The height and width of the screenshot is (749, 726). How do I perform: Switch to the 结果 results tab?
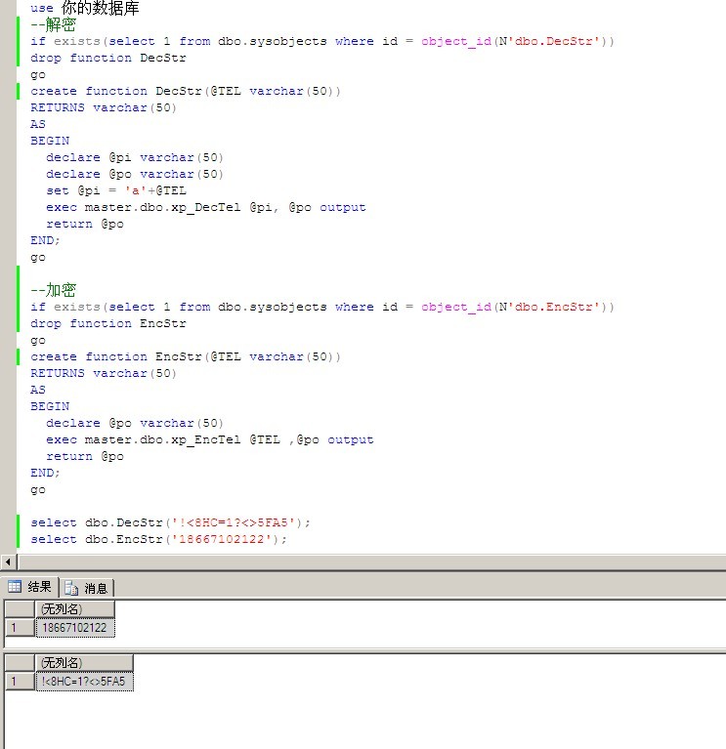point(29,587)
